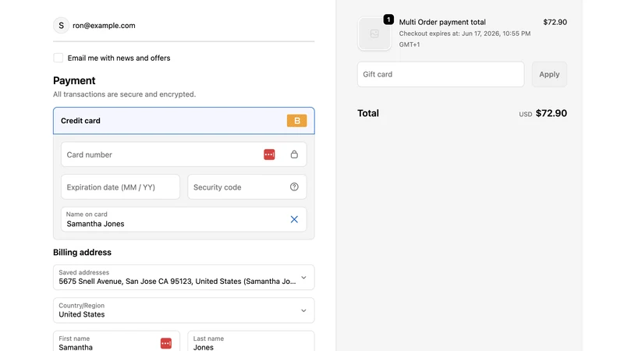624x351 pixels.
Task: Open the Security code help question mark
Action: [294, 187]
